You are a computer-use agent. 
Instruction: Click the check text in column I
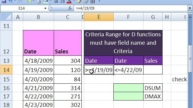click(179, 79)
